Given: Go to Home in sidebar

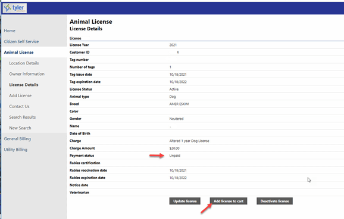Looking at the screenshot, I should click(x=10, y=31).
